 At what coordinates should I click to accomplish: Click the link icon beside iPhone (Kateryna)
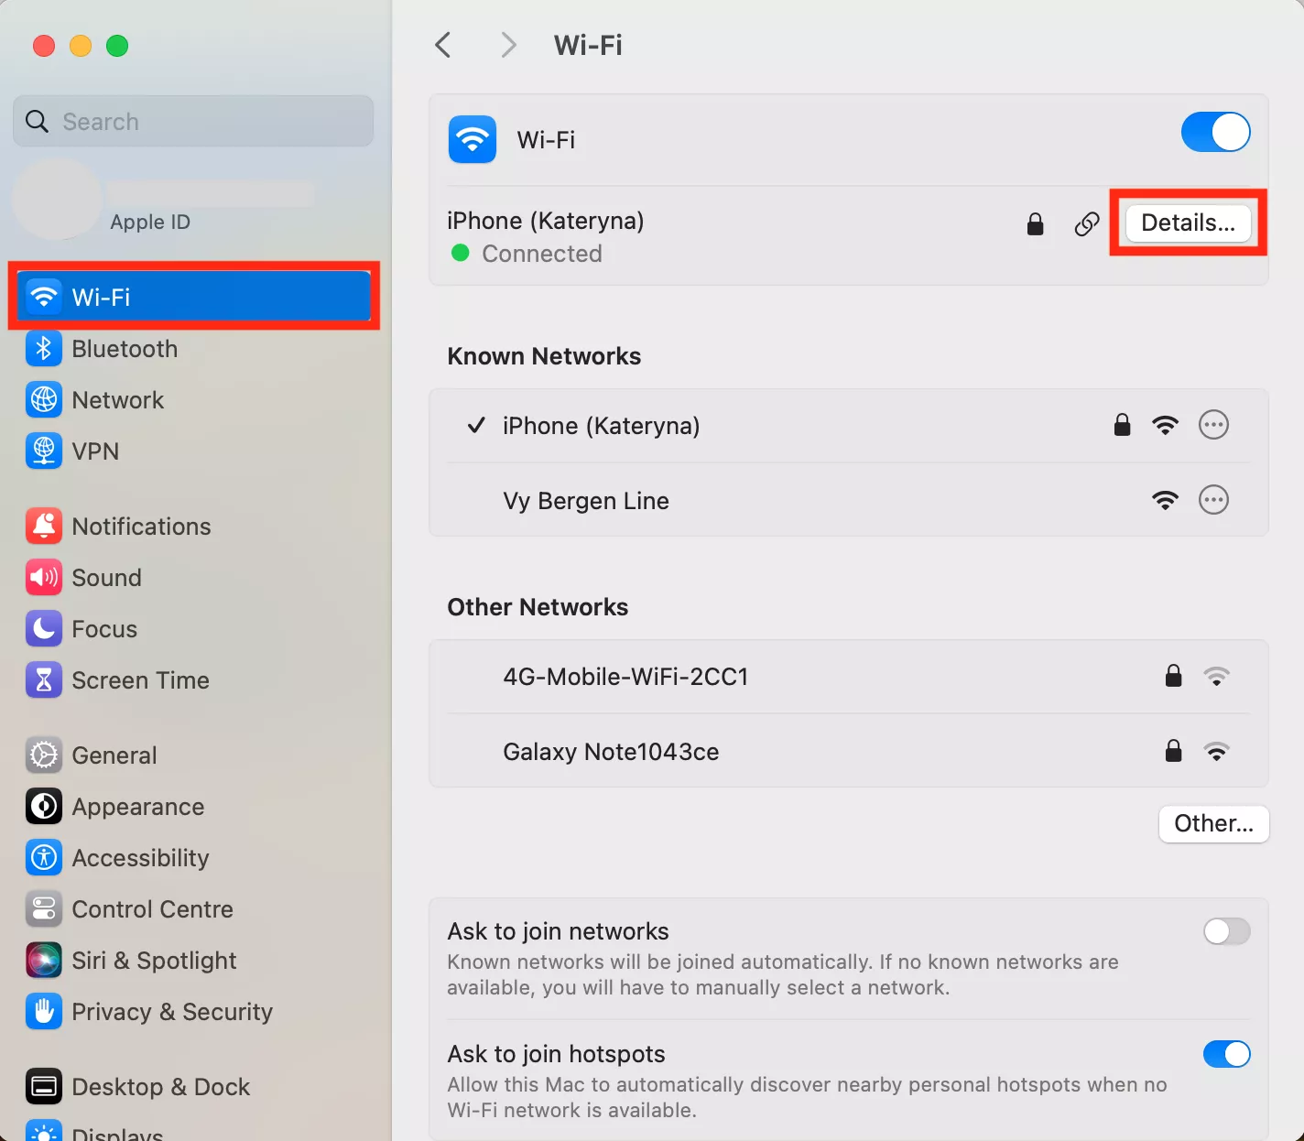1086,223
